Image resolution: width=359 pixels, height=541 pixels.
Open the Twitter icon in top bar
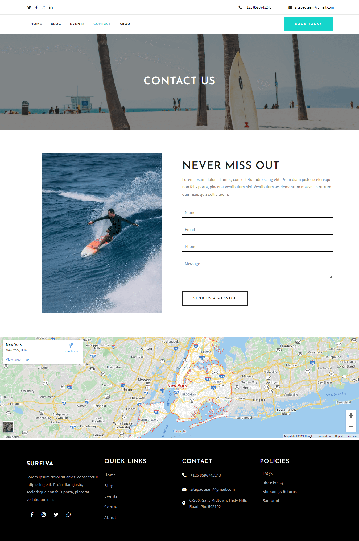point(29,7)
